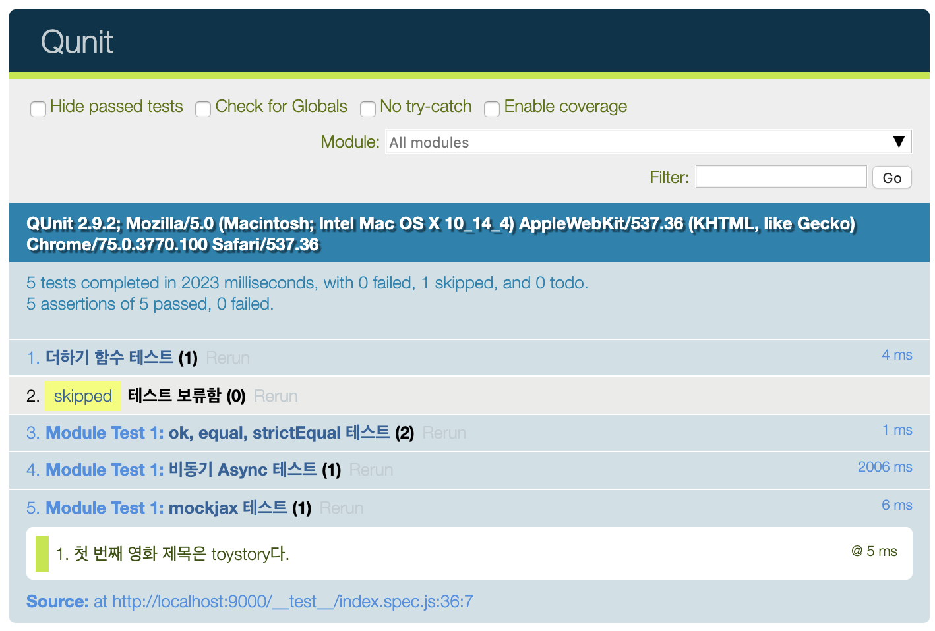Open the Qunit header title link
Image resolution: width=935 pixels, height=631 pixels.
76,42
